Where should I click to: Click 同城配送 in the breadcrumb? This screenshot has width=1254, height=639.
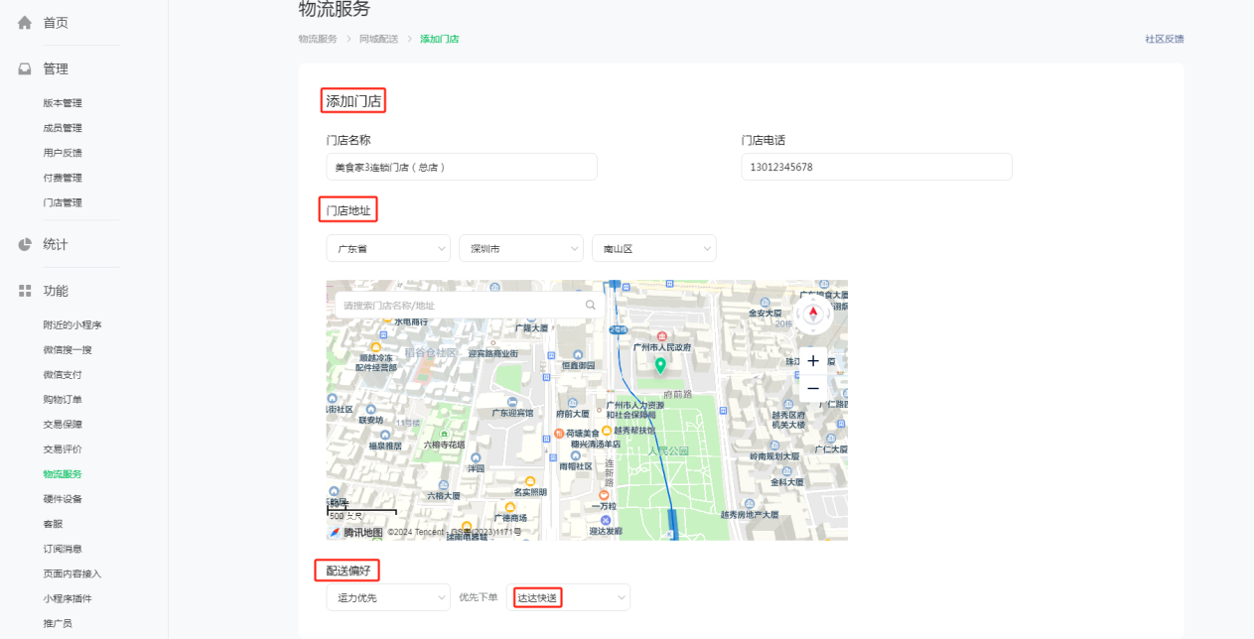pos(378,39)
